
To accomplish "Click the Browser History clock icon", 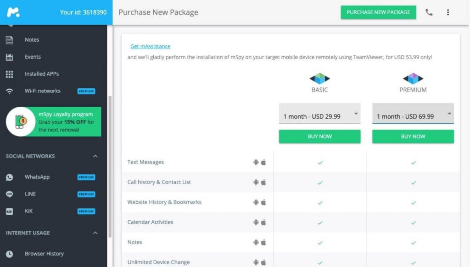I will pos(9,254).
